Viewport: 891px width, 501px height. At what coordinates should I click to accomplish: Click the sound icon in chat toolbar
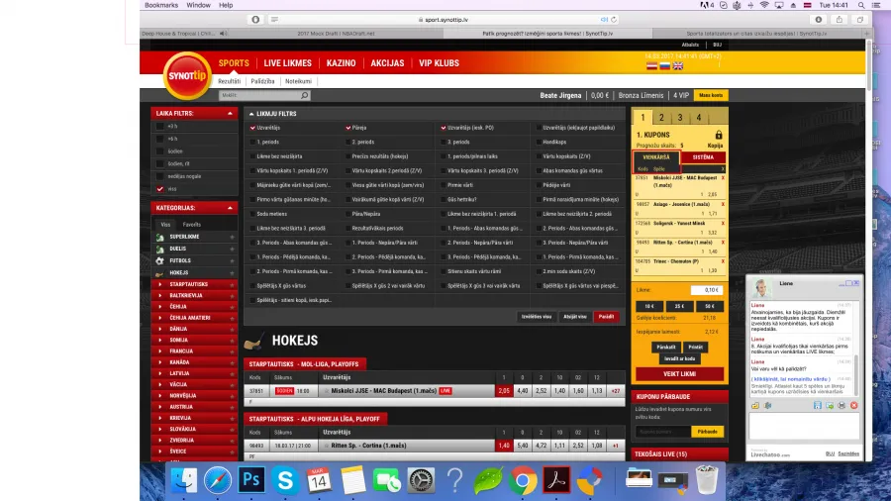(767, 406)
